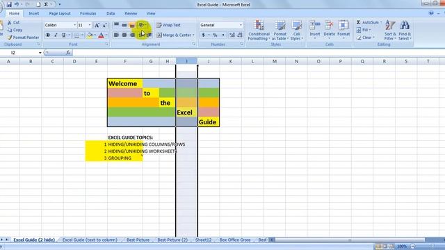
Task: Switch to the Page Layout tab
Action: (x=60, y=13)
